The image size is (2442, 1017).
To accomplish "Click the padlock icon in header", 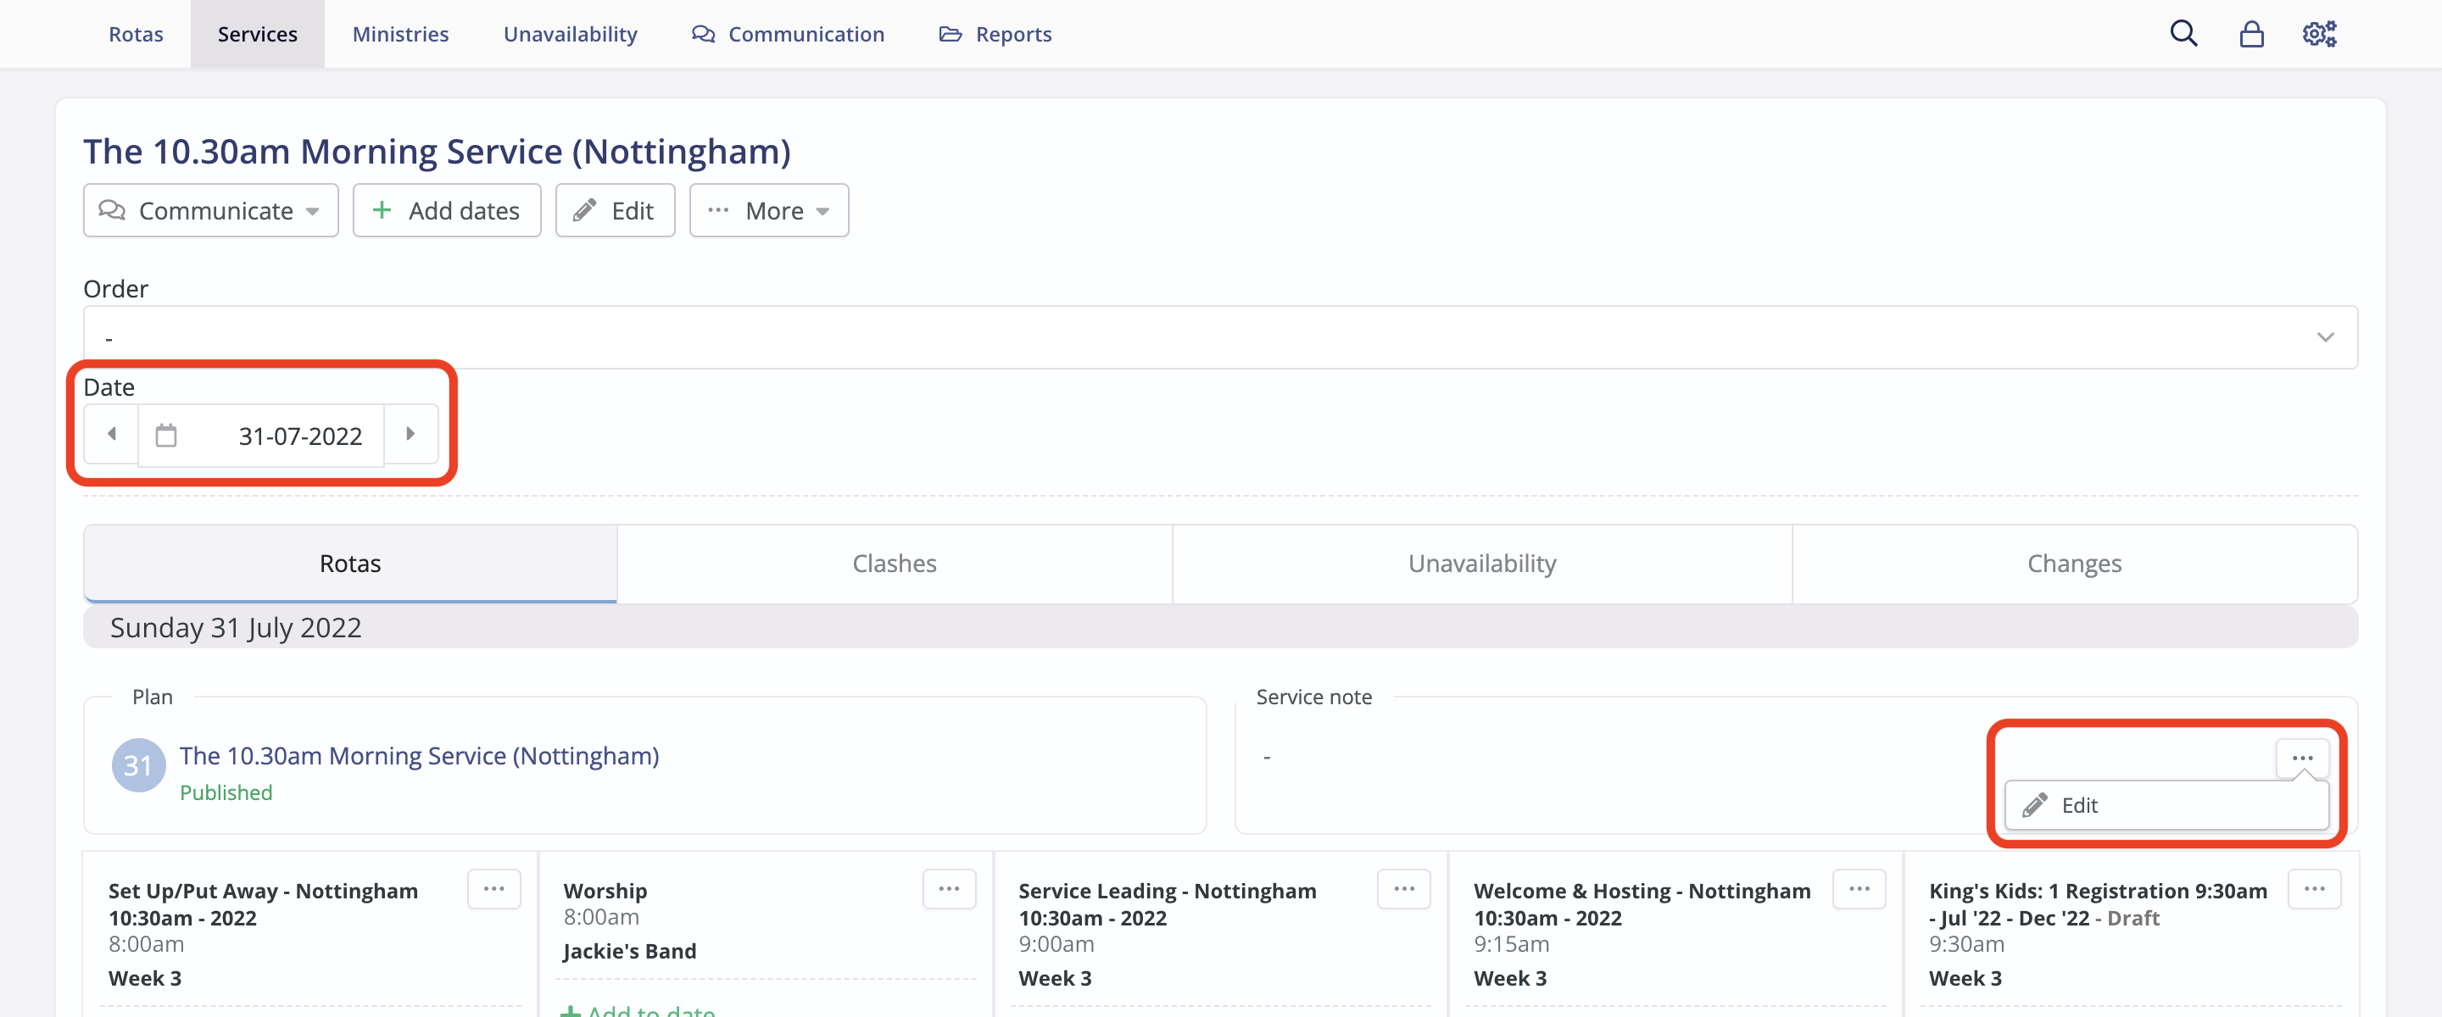I will tap(2251, 34).
